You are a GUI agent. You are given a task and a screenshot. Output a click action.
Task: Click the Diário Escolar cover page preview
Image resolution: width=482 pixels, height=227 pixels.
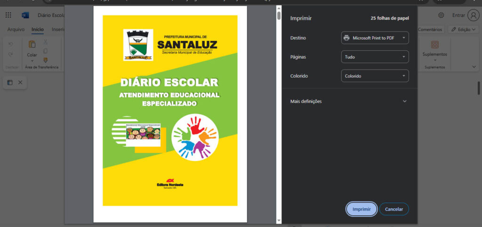click(170, 114)
